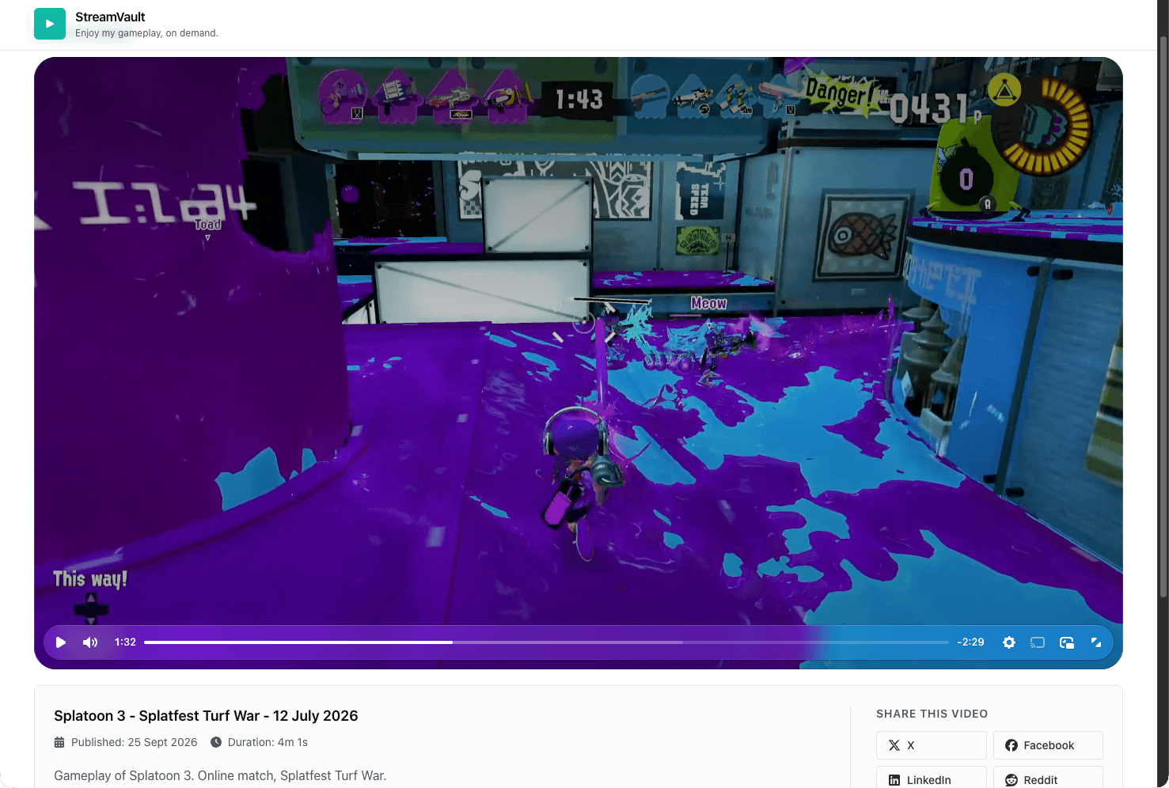This screenshot has height=788, width=1169.
Task: Click the clock icon beside Duration
Action: pyautogui.click(x=216, y=742)
